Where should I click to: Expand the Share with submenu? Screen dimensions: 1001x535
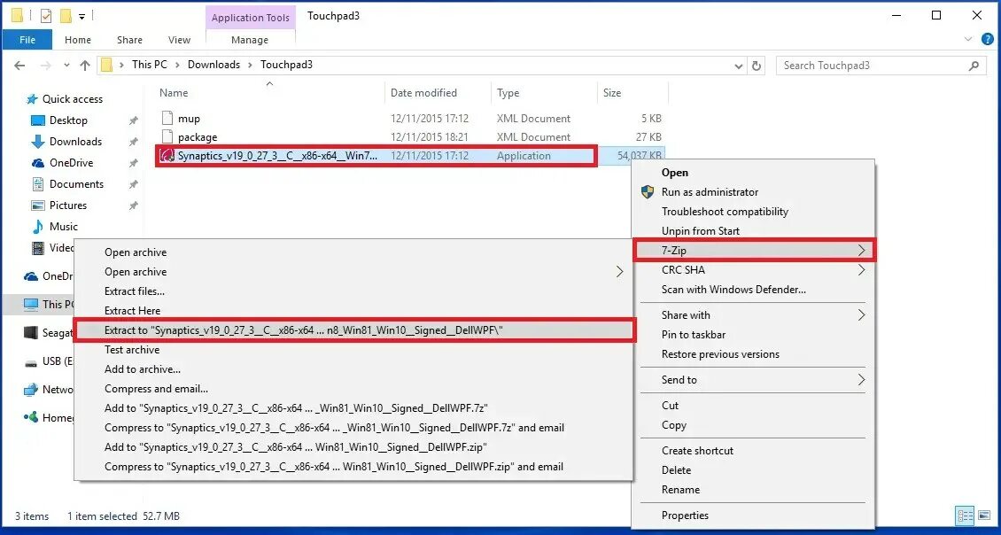755,314
